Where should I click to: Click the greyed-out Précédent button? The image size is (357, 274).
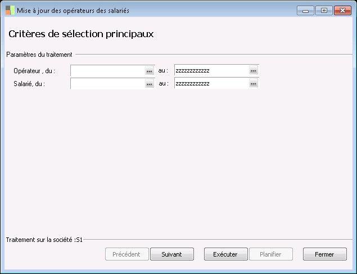tap(127, 254)
